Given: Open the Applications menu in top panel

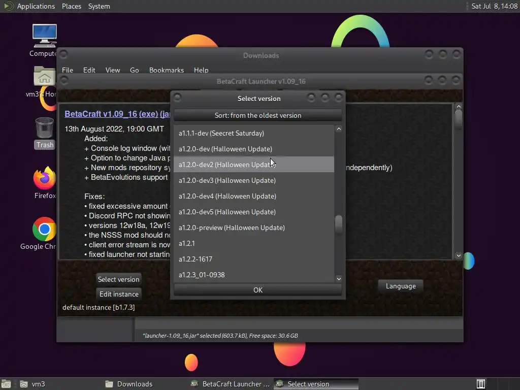Looking at the screenshot, I should tap(36, 6).
